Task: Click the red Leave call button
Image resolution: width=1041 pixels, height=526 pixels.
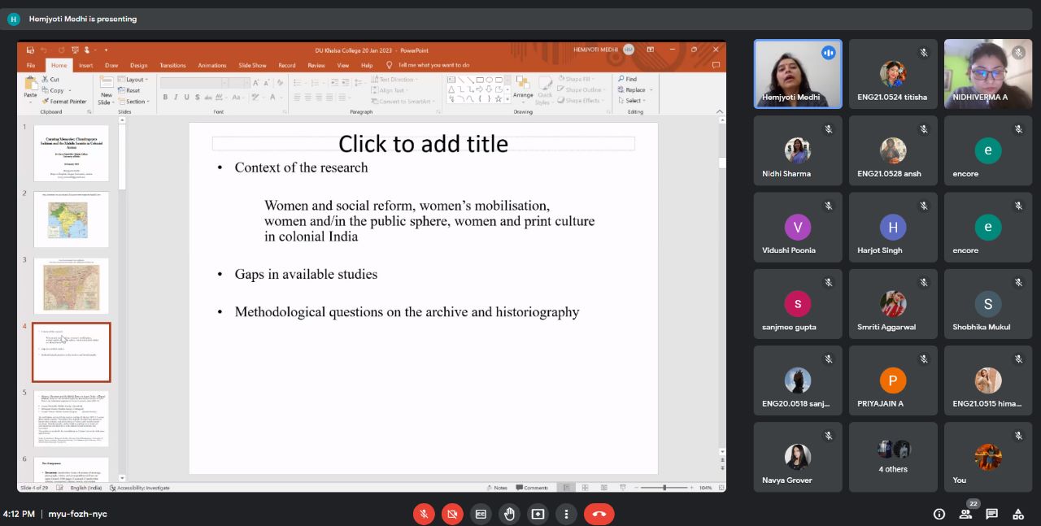Action: (599, 514)
